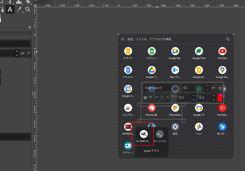Click the Google Maps icon in the image
245x171 pixels.
222,70
